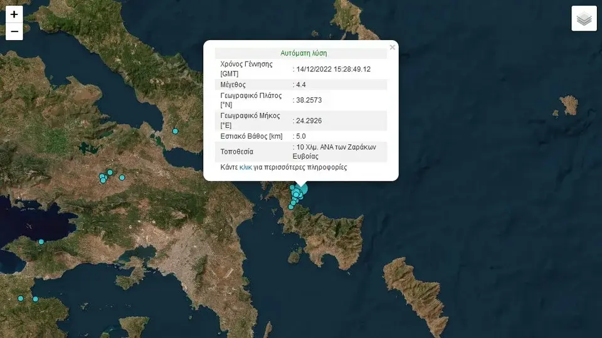Open the map layers control
602x338 pixels.
584,19
